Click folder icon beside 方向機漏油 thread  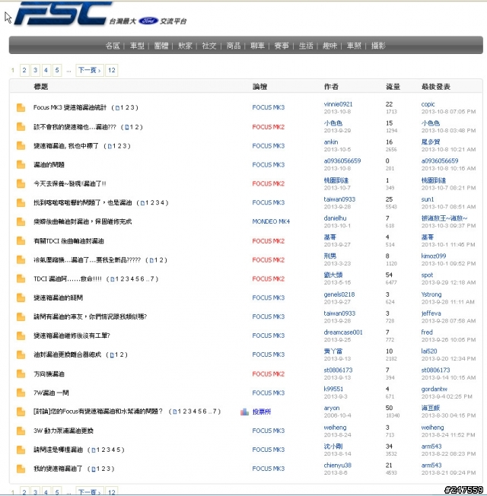click(21, 374)
